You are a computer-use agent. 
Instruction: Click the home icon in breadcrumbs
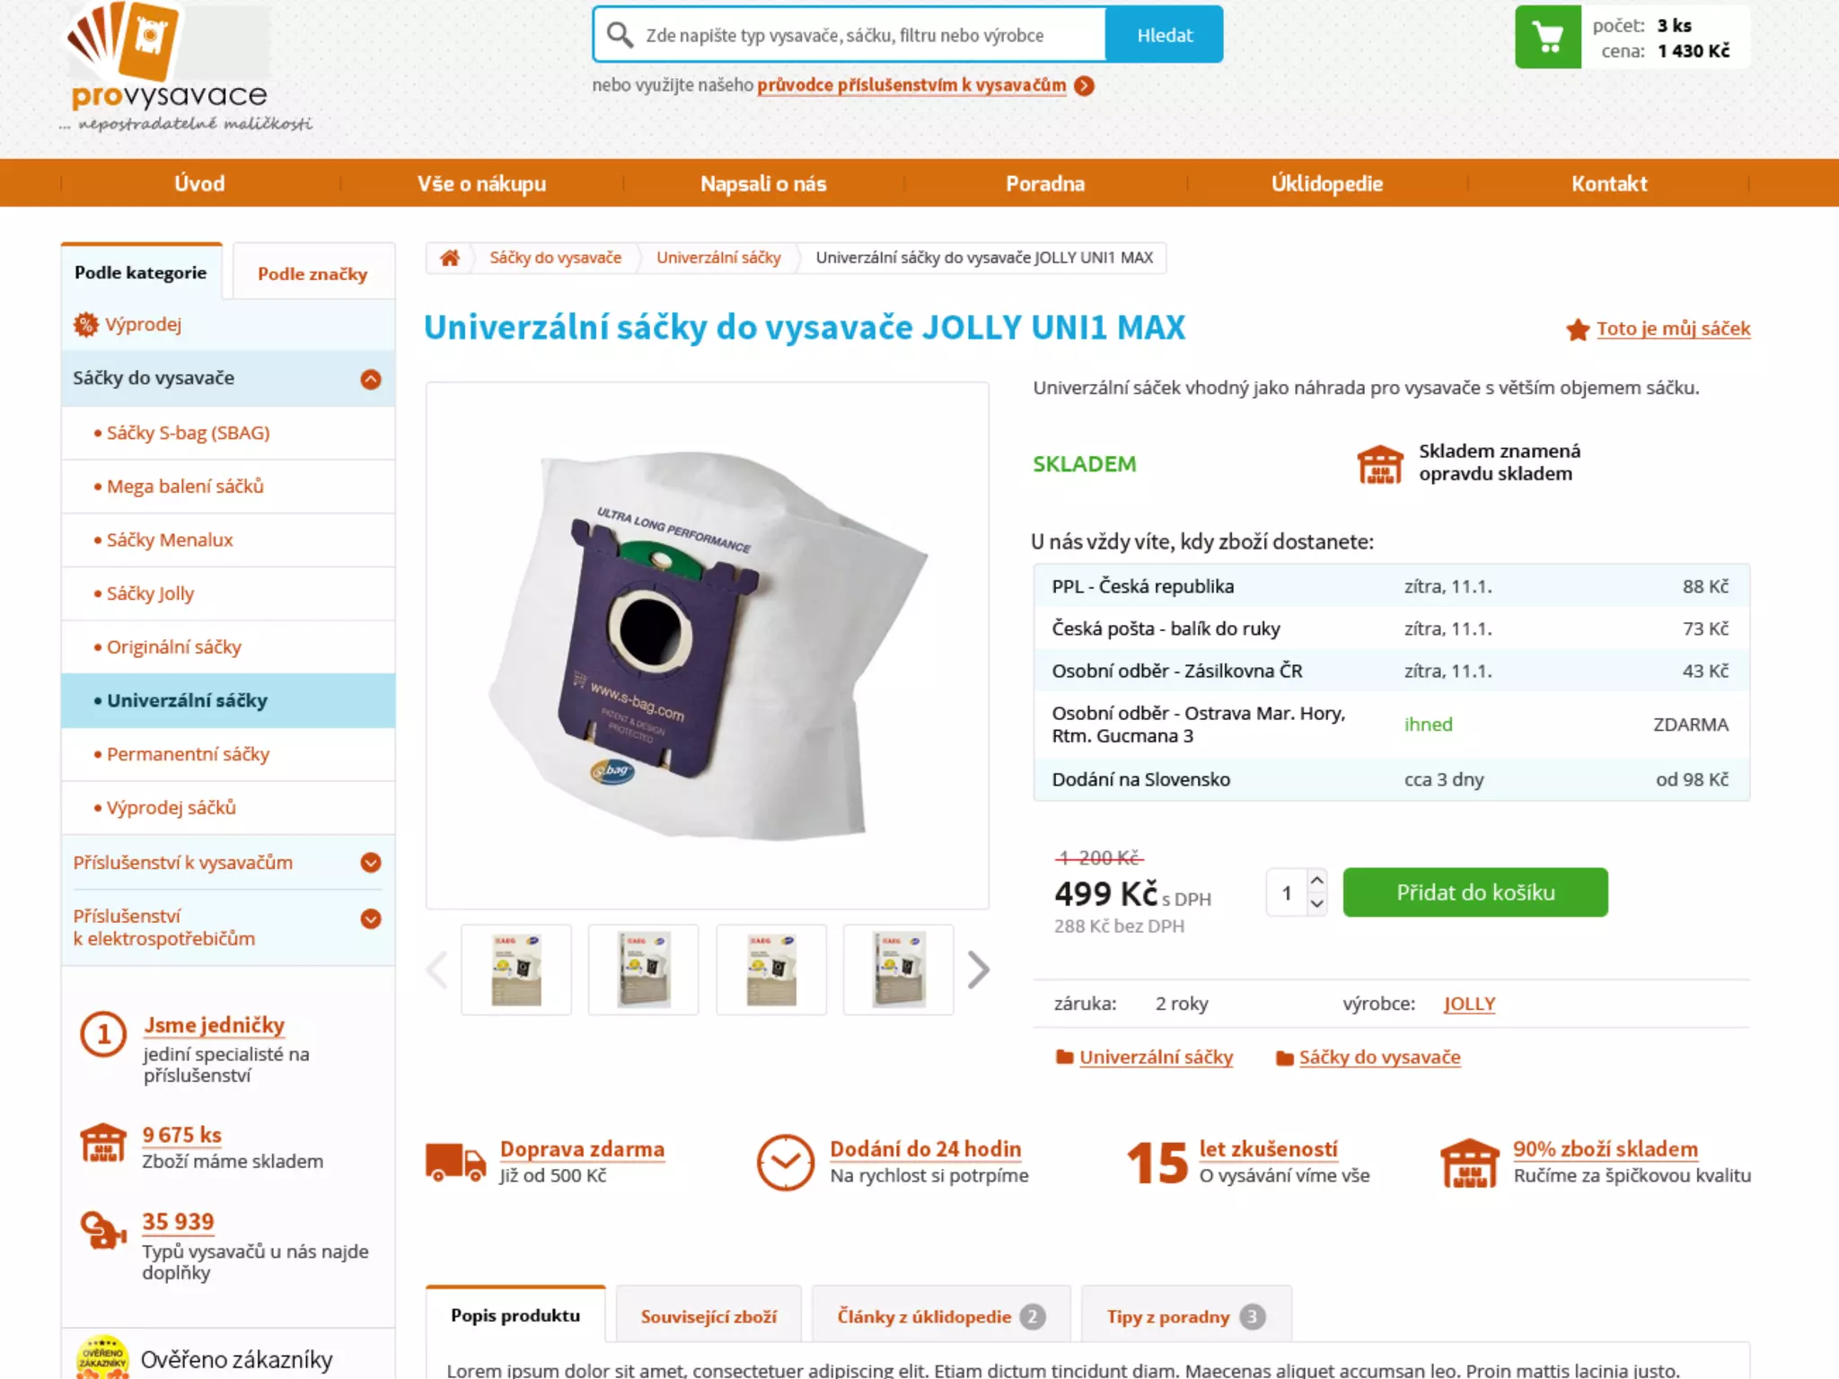450,258
